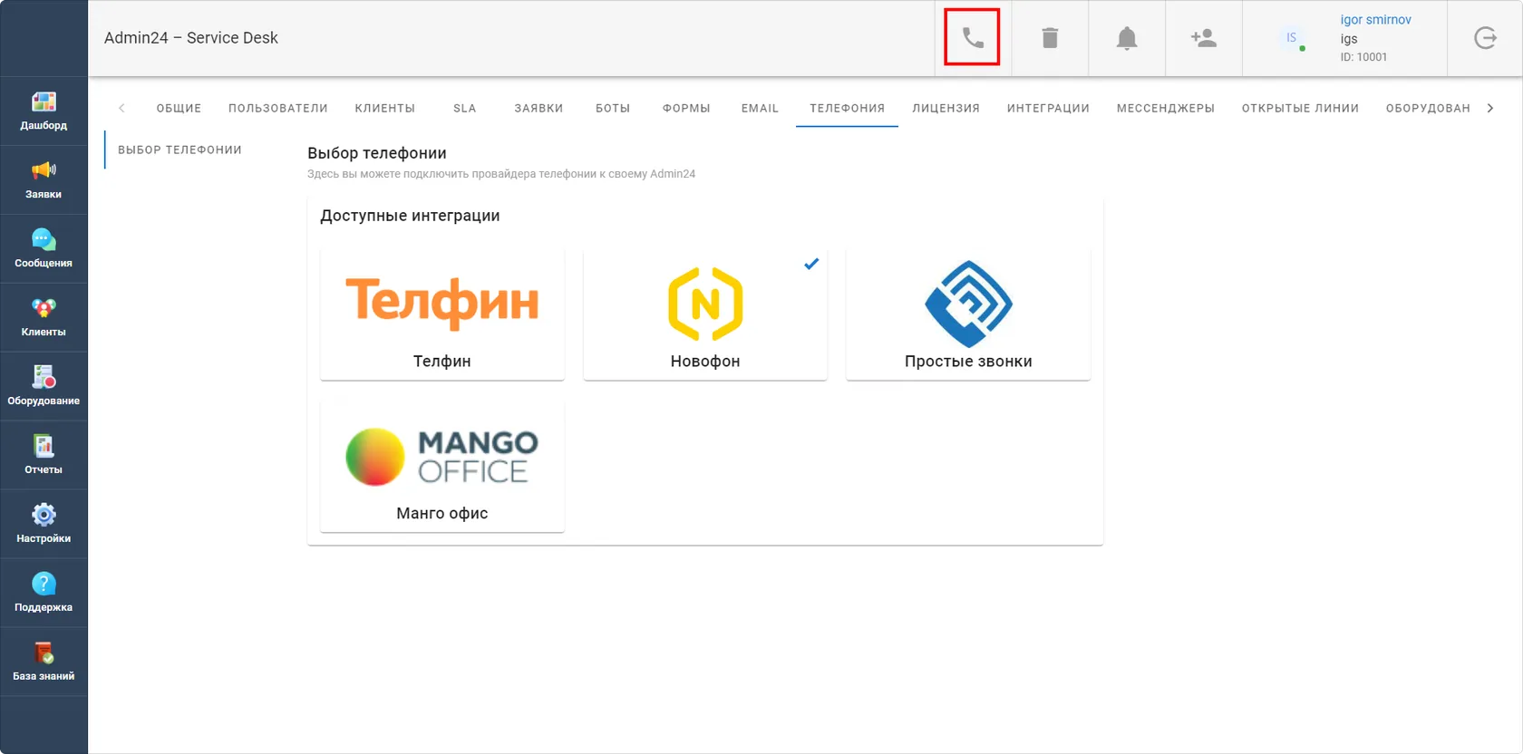This screenshot has width=1523, height=754.
Task: Open Дашборд in the sidebar
Action: point(44,111)
